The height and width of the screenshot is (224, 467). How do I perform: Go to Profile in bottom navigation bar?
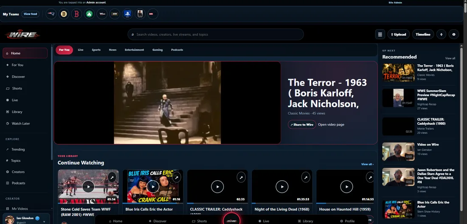(347, 221)
